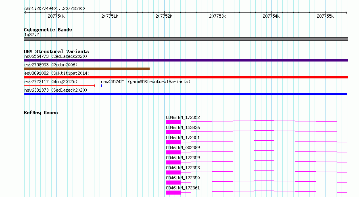
Task: Click the RefSeq Genes track title
Action: click(41, 113)
